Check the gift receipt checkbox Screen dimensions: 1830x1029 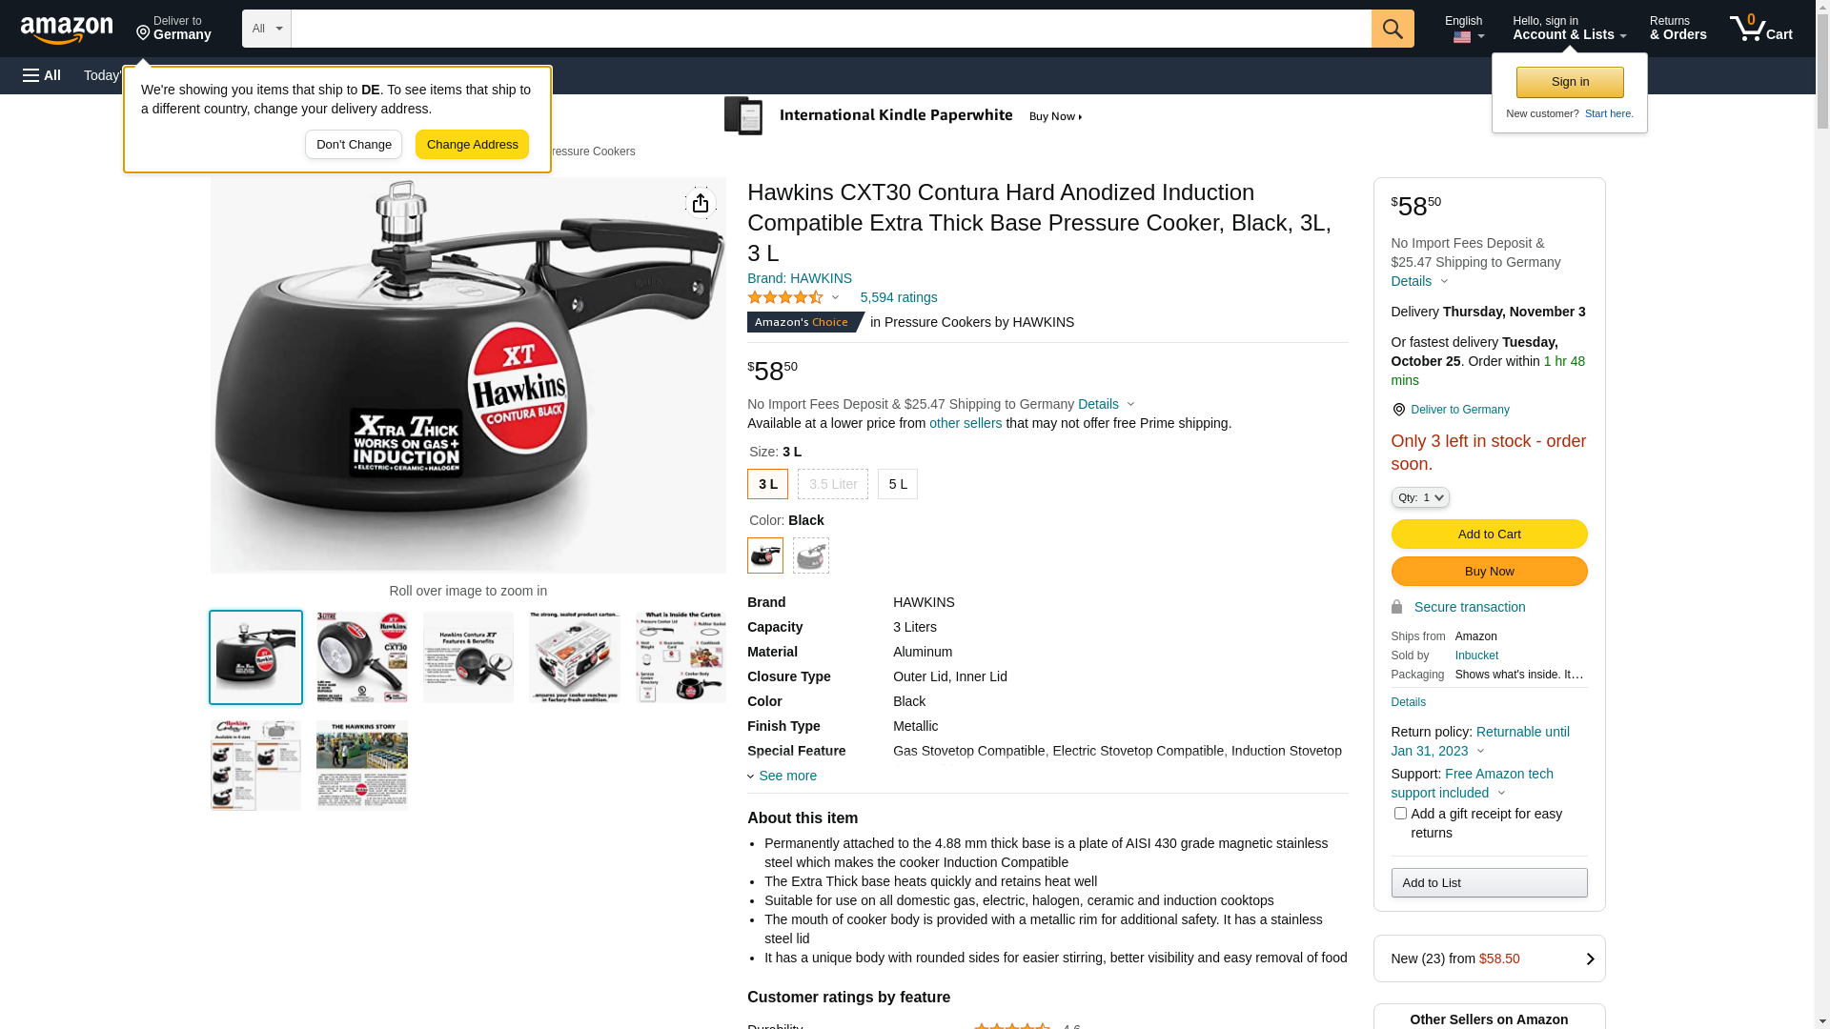[1400, 814]
